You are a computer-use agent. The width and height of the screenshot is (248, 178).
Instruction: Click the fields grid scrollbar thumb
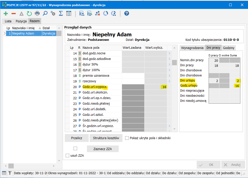(x=174, y=63)
